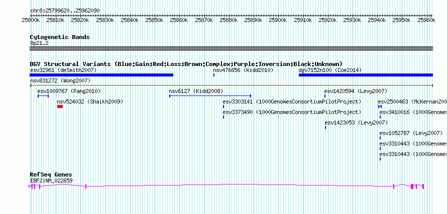Image resolution: width=447 pixels, height=214 pixels.
Task: Open the esv1423053 (Levy2007) label
Action: [357, 123]
